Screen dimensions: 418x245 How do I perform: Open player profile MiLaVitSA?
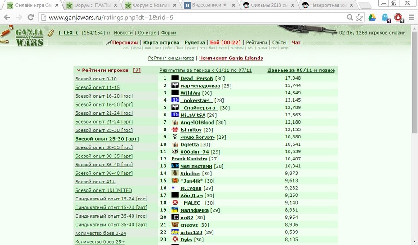(193, 115)
